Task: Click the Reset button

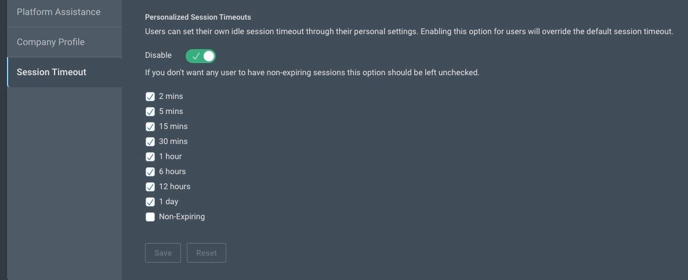Action: click(206, 253)
